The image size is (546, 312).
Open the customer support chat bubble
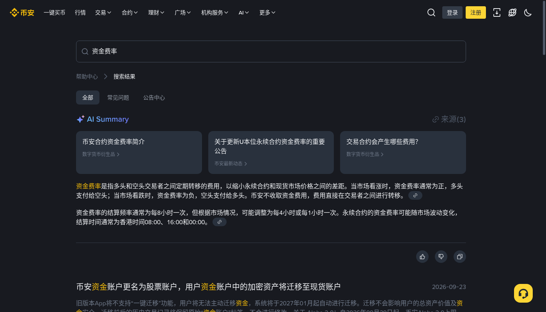pyautogui.click(x=523, y=293)
